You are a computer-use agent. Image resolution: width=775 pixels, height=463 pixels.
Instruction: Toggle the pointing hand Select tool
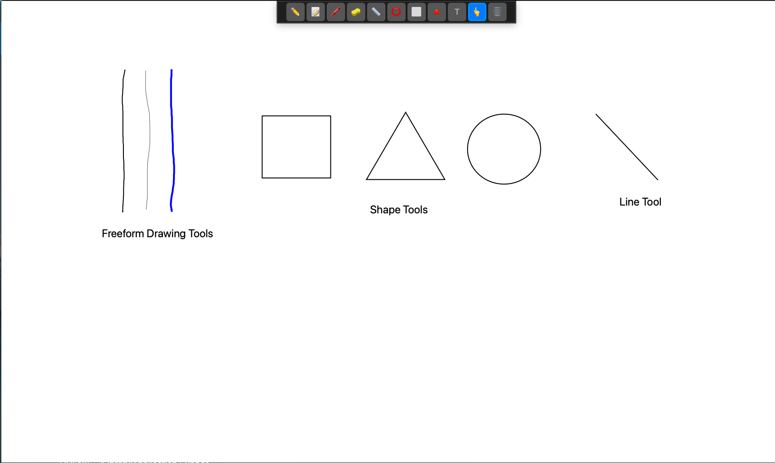tap(477, 12)
